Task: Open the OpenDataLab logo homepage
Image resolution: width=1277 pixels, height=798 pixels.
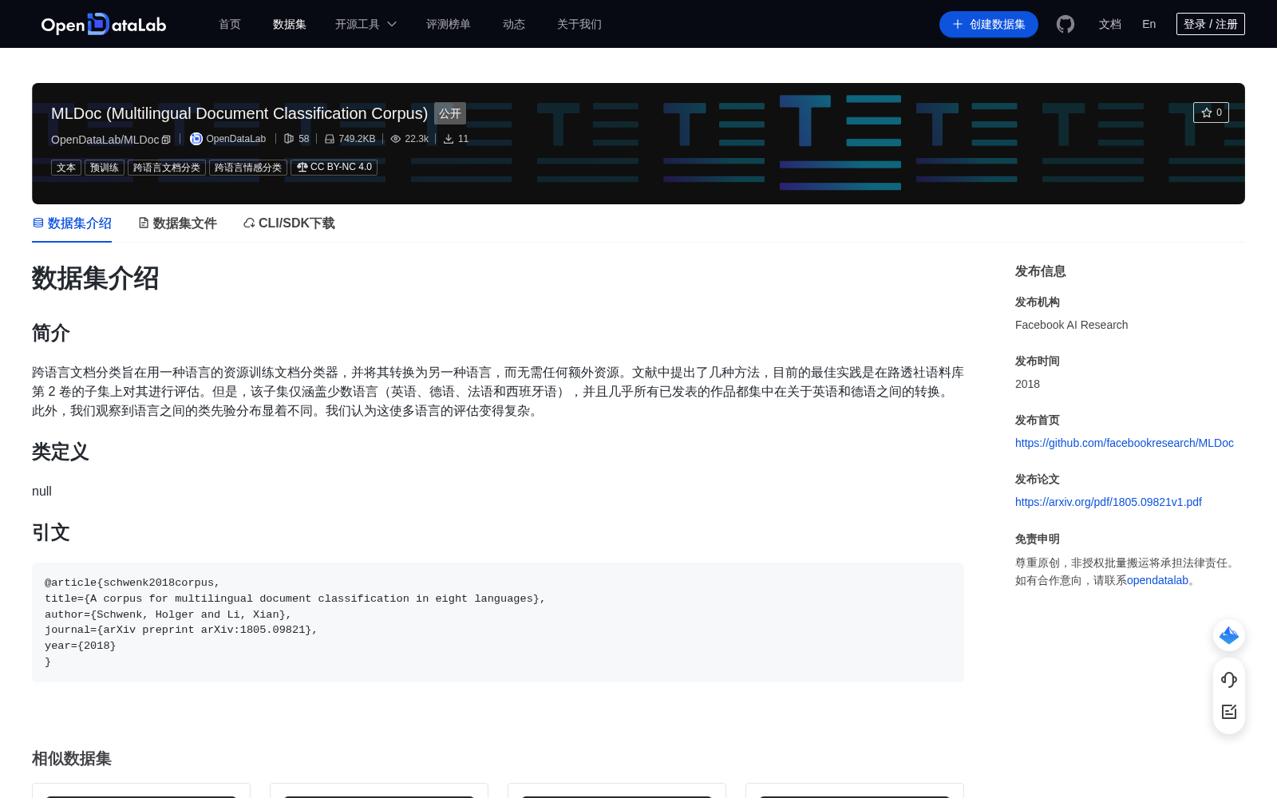Action: tap(103, 24)
